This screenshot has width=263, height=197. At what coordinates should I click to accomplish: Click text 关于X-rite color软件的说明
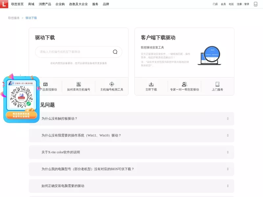[x=60, y=152]
